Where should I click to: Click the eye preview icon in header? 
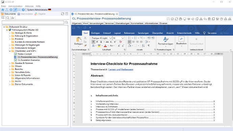[x=189, y=19]
